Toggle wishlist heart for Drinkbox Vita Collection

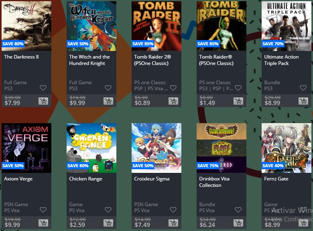(x=238, y=210)
